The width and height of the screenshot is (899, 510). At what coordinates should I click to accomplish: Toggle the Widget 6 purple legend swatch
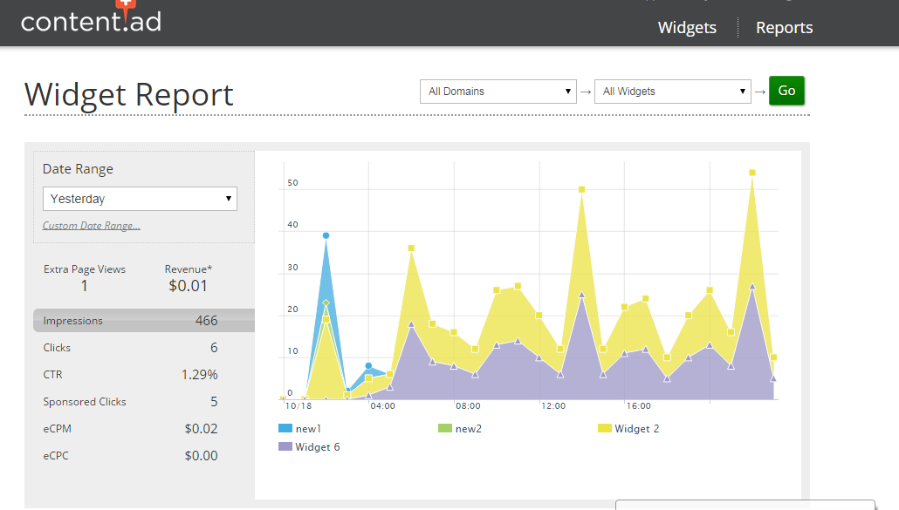tap(285, 447)
